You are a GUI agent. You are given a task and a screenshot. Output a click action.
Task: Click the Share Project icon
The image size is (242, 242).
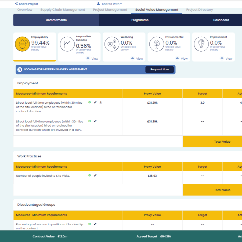point(16,4)
